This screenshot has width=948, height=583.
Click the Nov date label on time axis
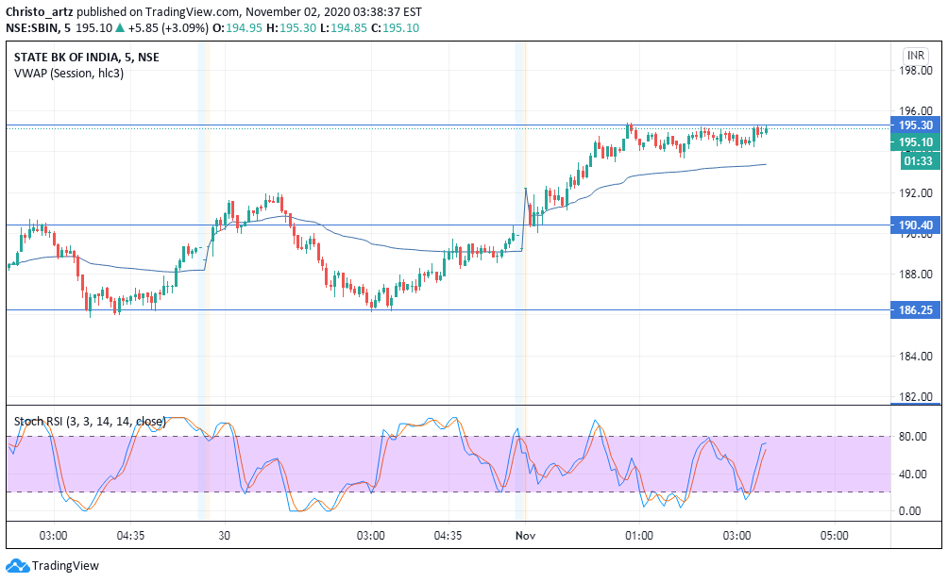(525, 536)
